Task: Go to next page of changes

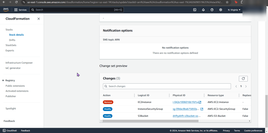Action: click(x=246, y=86)
